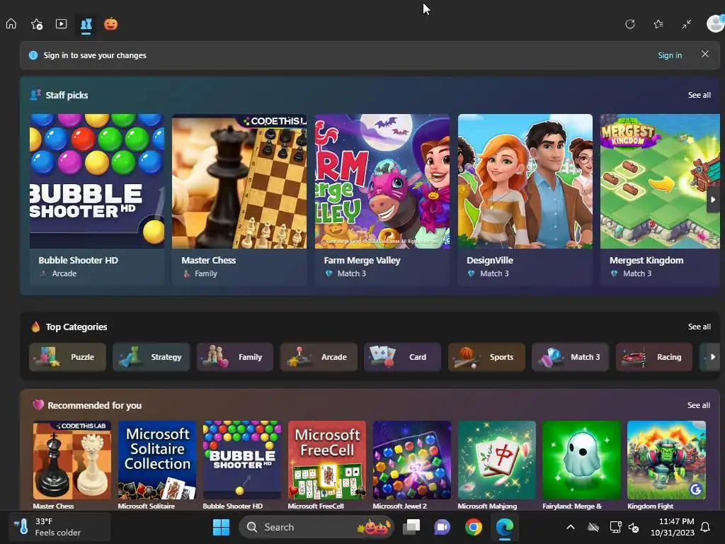Open the Windows Start menu
The image size is (725, 544).
coord(221,527)
